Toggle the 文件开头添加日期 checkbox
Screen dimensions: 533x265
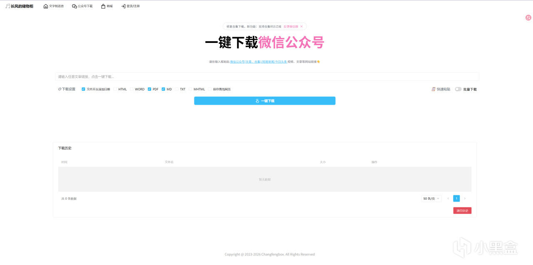83,89
